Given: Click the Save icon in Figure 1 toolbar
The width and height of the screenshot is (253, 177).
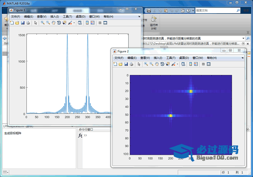Looking at the screenshot, I should pyautogui.click(x=23, y=23).
